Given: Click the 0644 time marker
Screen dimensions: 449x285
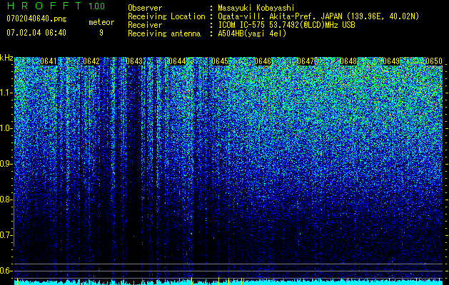Looking at the screenshot, I should pos(177,61).
